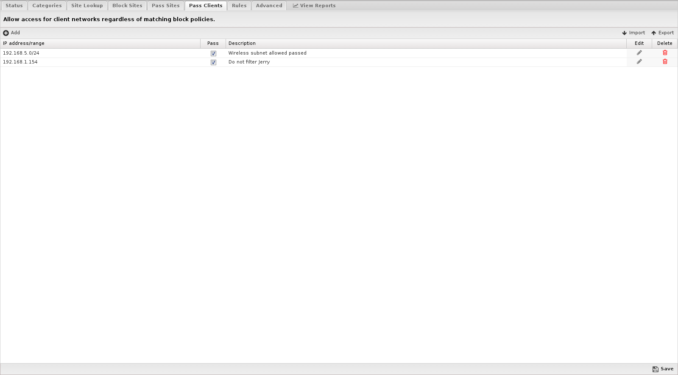Sort by Description column header

tap(426, 44)
